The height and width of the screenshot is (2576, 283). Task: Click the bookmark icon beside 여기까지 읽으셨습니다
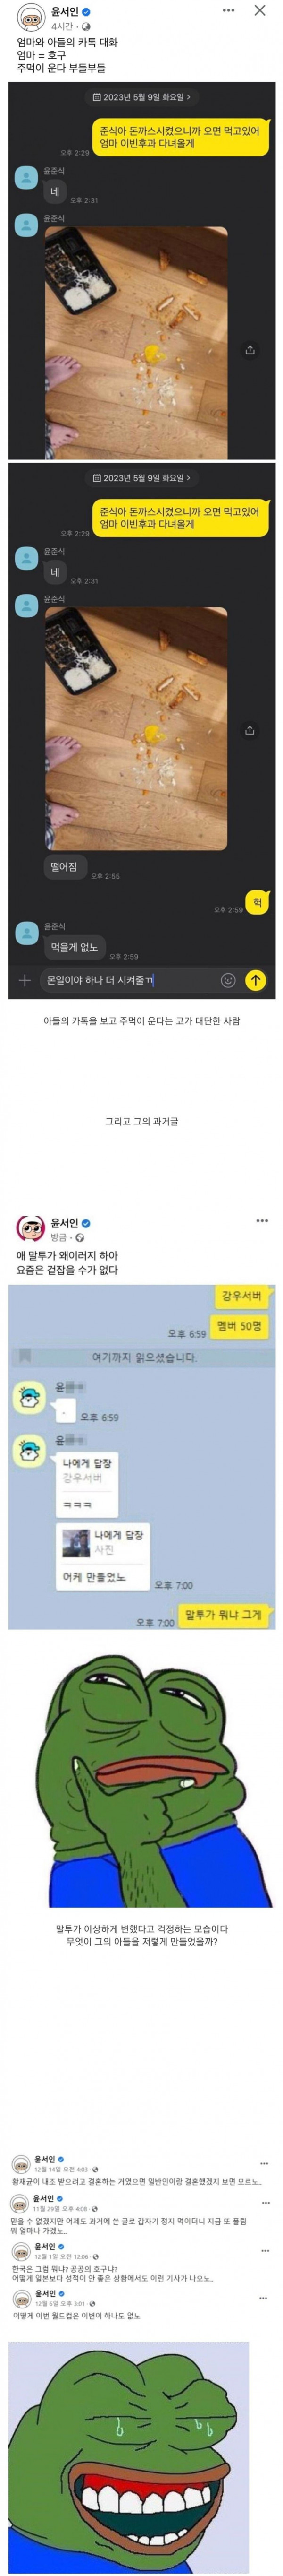pos(25,1356)
